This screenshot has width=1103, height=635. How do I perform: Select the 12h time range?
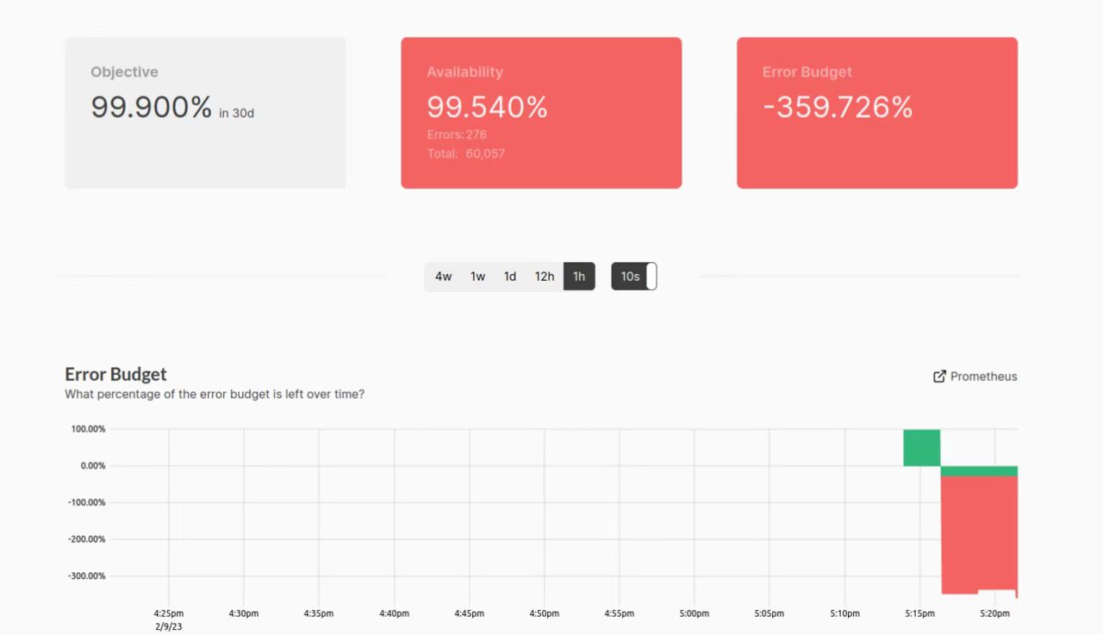click(x=545, y=277)
